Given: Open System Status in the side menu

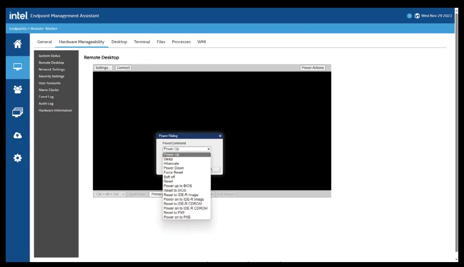Looking at the screenshot, I should 49,56.
